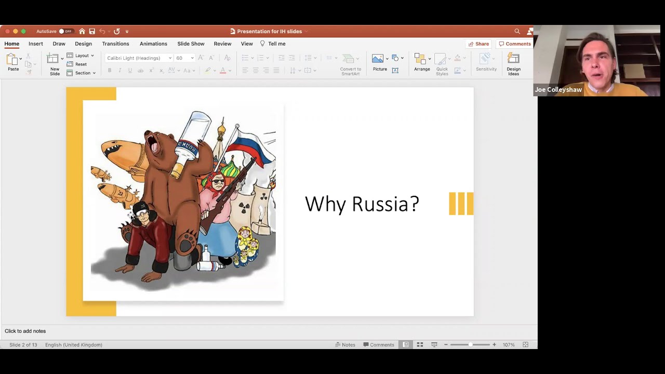Open the font name dropdown
The image size is (665, 374).
(x=170, y=58)
